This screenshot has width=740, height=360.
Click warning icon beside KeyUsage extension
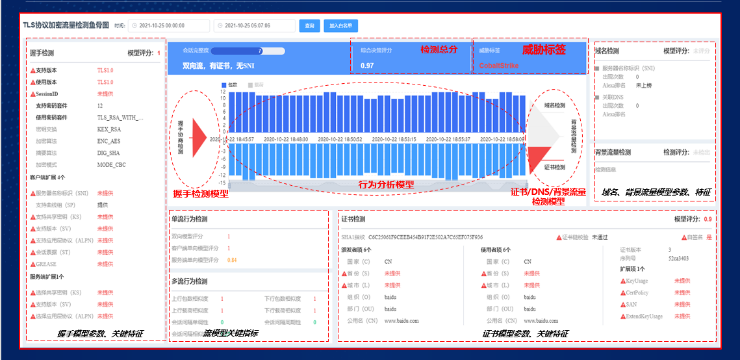click(x=622, y=281)
